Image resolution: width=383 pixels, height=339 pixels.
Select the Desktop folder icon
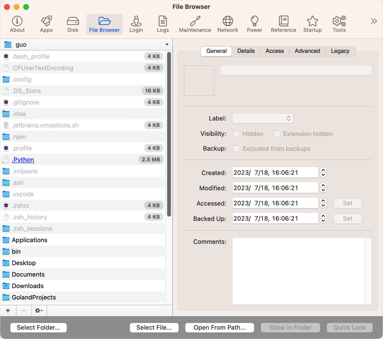(6, 263)
